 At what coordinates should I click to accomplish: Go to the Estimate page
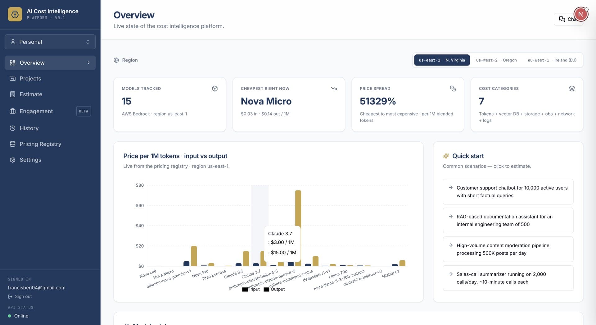[x=50, y=94]
